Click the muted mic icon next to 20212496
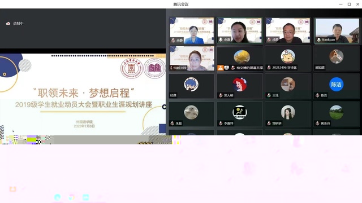Viewport: 362px width, 203px height. coord(269,68)
